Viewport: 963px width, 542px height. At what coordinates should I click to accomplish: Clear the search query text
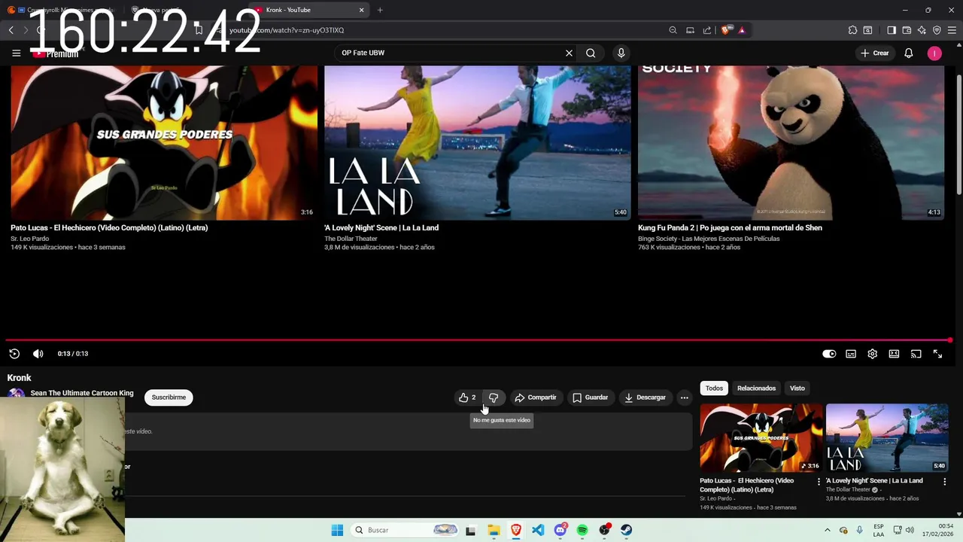[569, 53]
